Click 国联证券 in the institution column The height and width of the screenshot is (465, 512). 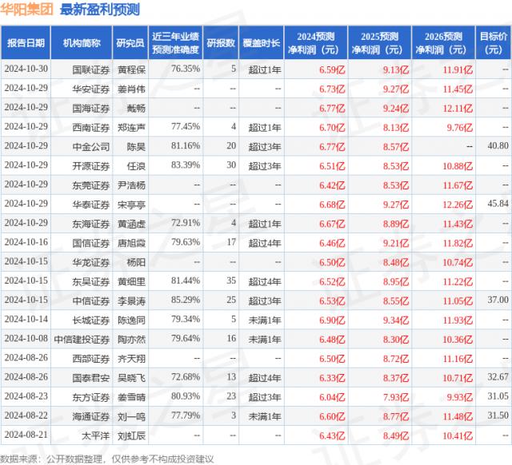[88, 70]
